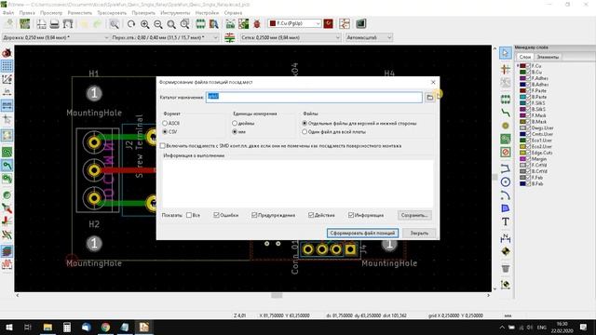
Task: Select the Add Vias tool
Action: 505,126
